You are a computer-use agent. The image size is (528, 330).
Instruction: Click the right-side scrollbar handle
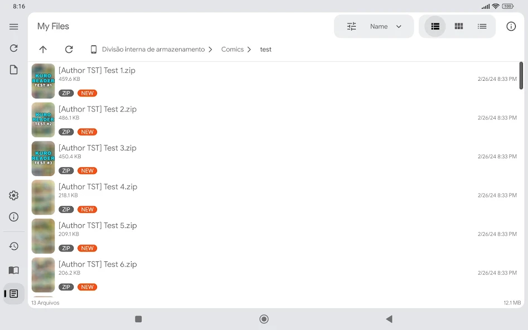(x=521, y=75)
